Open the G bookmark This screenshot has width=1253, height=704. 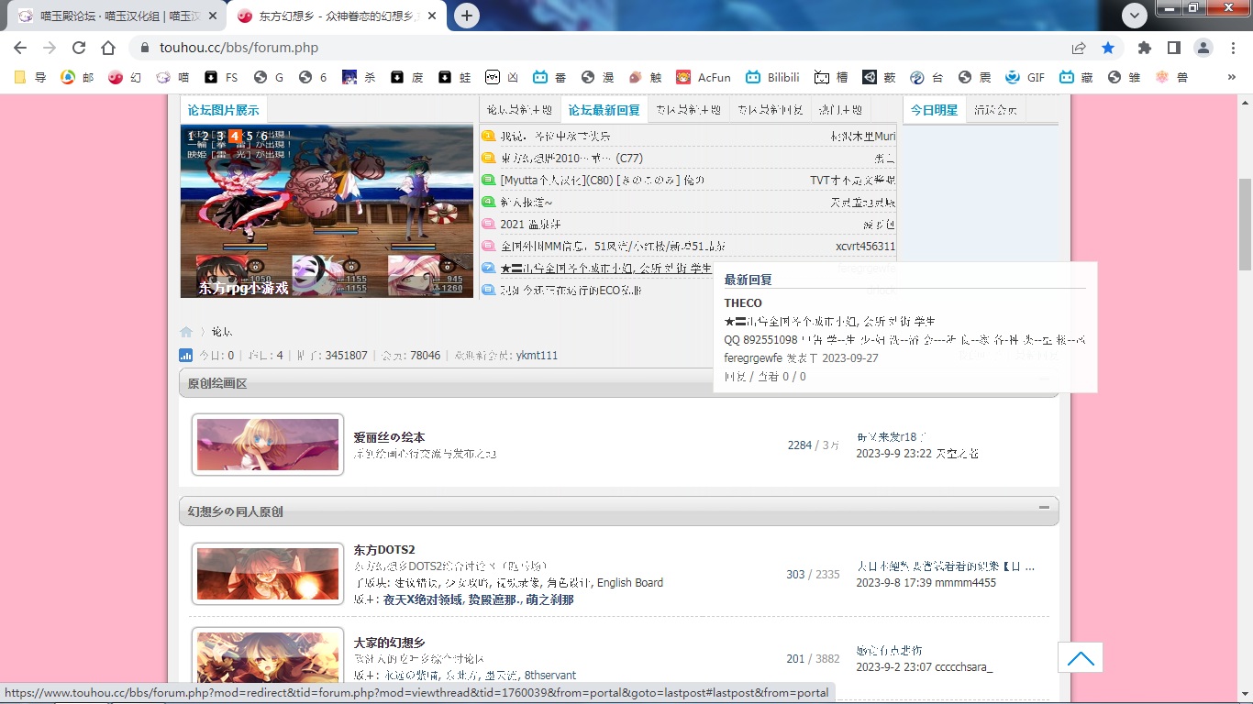click(268, 78)
